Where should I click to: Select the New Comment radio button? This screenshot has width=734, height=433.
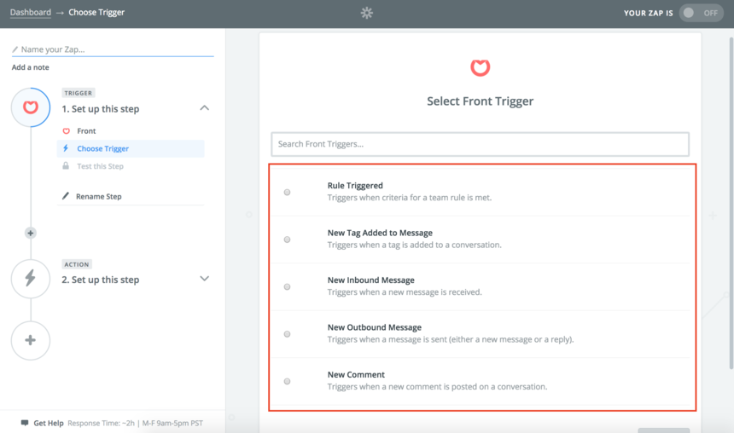[x=287, y=381]
